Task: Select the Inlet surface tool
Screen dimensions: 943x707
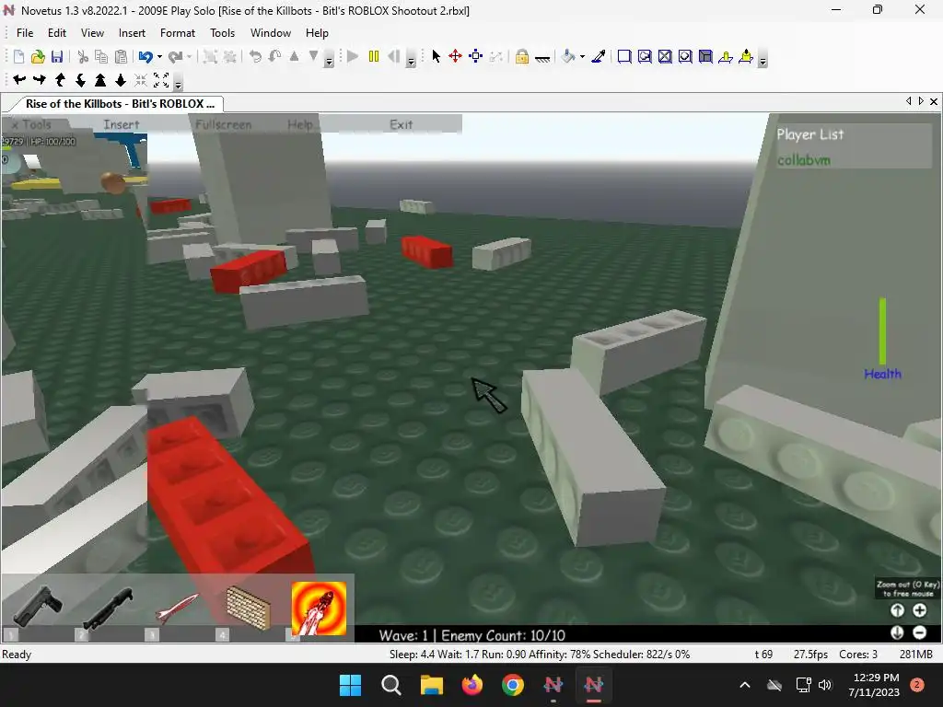Action: [x=705, y=56]
